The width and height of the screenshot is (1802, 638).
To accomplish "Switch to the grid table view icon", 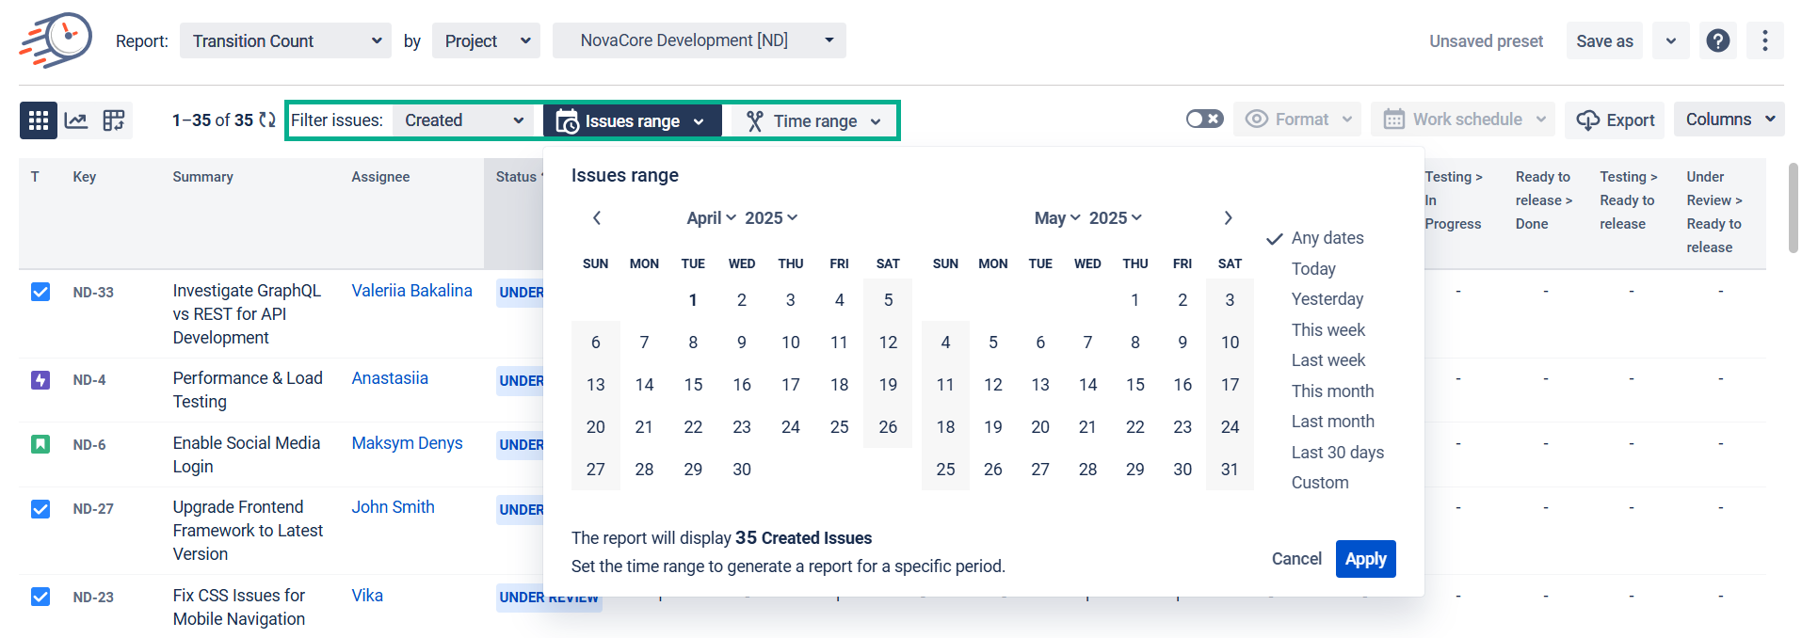I will [x=39, y=120].
